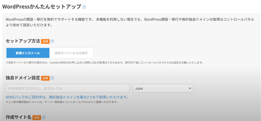Show help for 独自ドメイン設定
Screen dimensions: 261x121
tap(53, 78)
